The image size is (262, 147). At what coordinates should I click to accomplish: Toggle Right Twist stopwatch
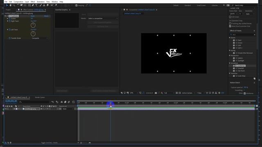click(x=9, y=21)
